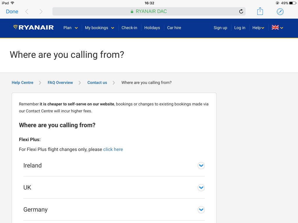Open the Car hire menu item
This screenshot has height=223, width=298.
(x=174, y=28)
